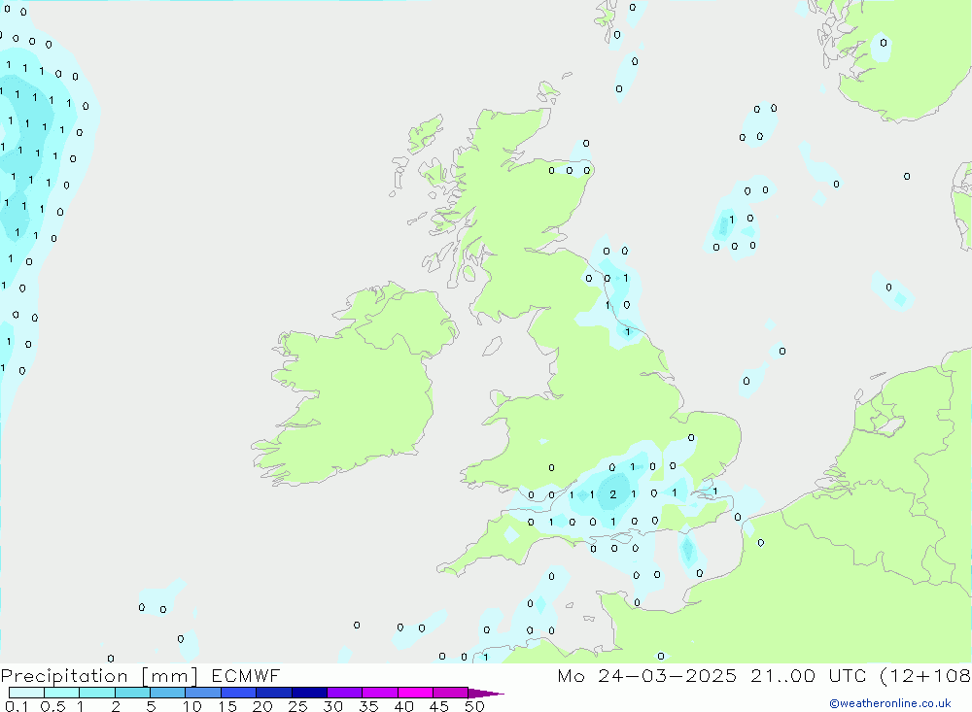Screen dimensions: 972x712
Task: Pick the 15–20 mm legend swatch
Action: 239,693
